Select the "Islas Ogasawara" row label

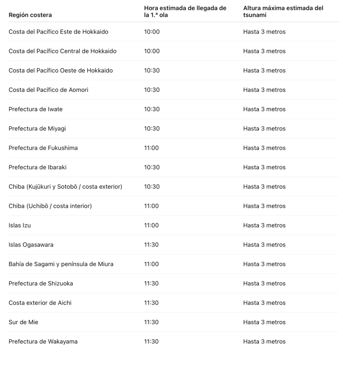[x=31, y=245]
